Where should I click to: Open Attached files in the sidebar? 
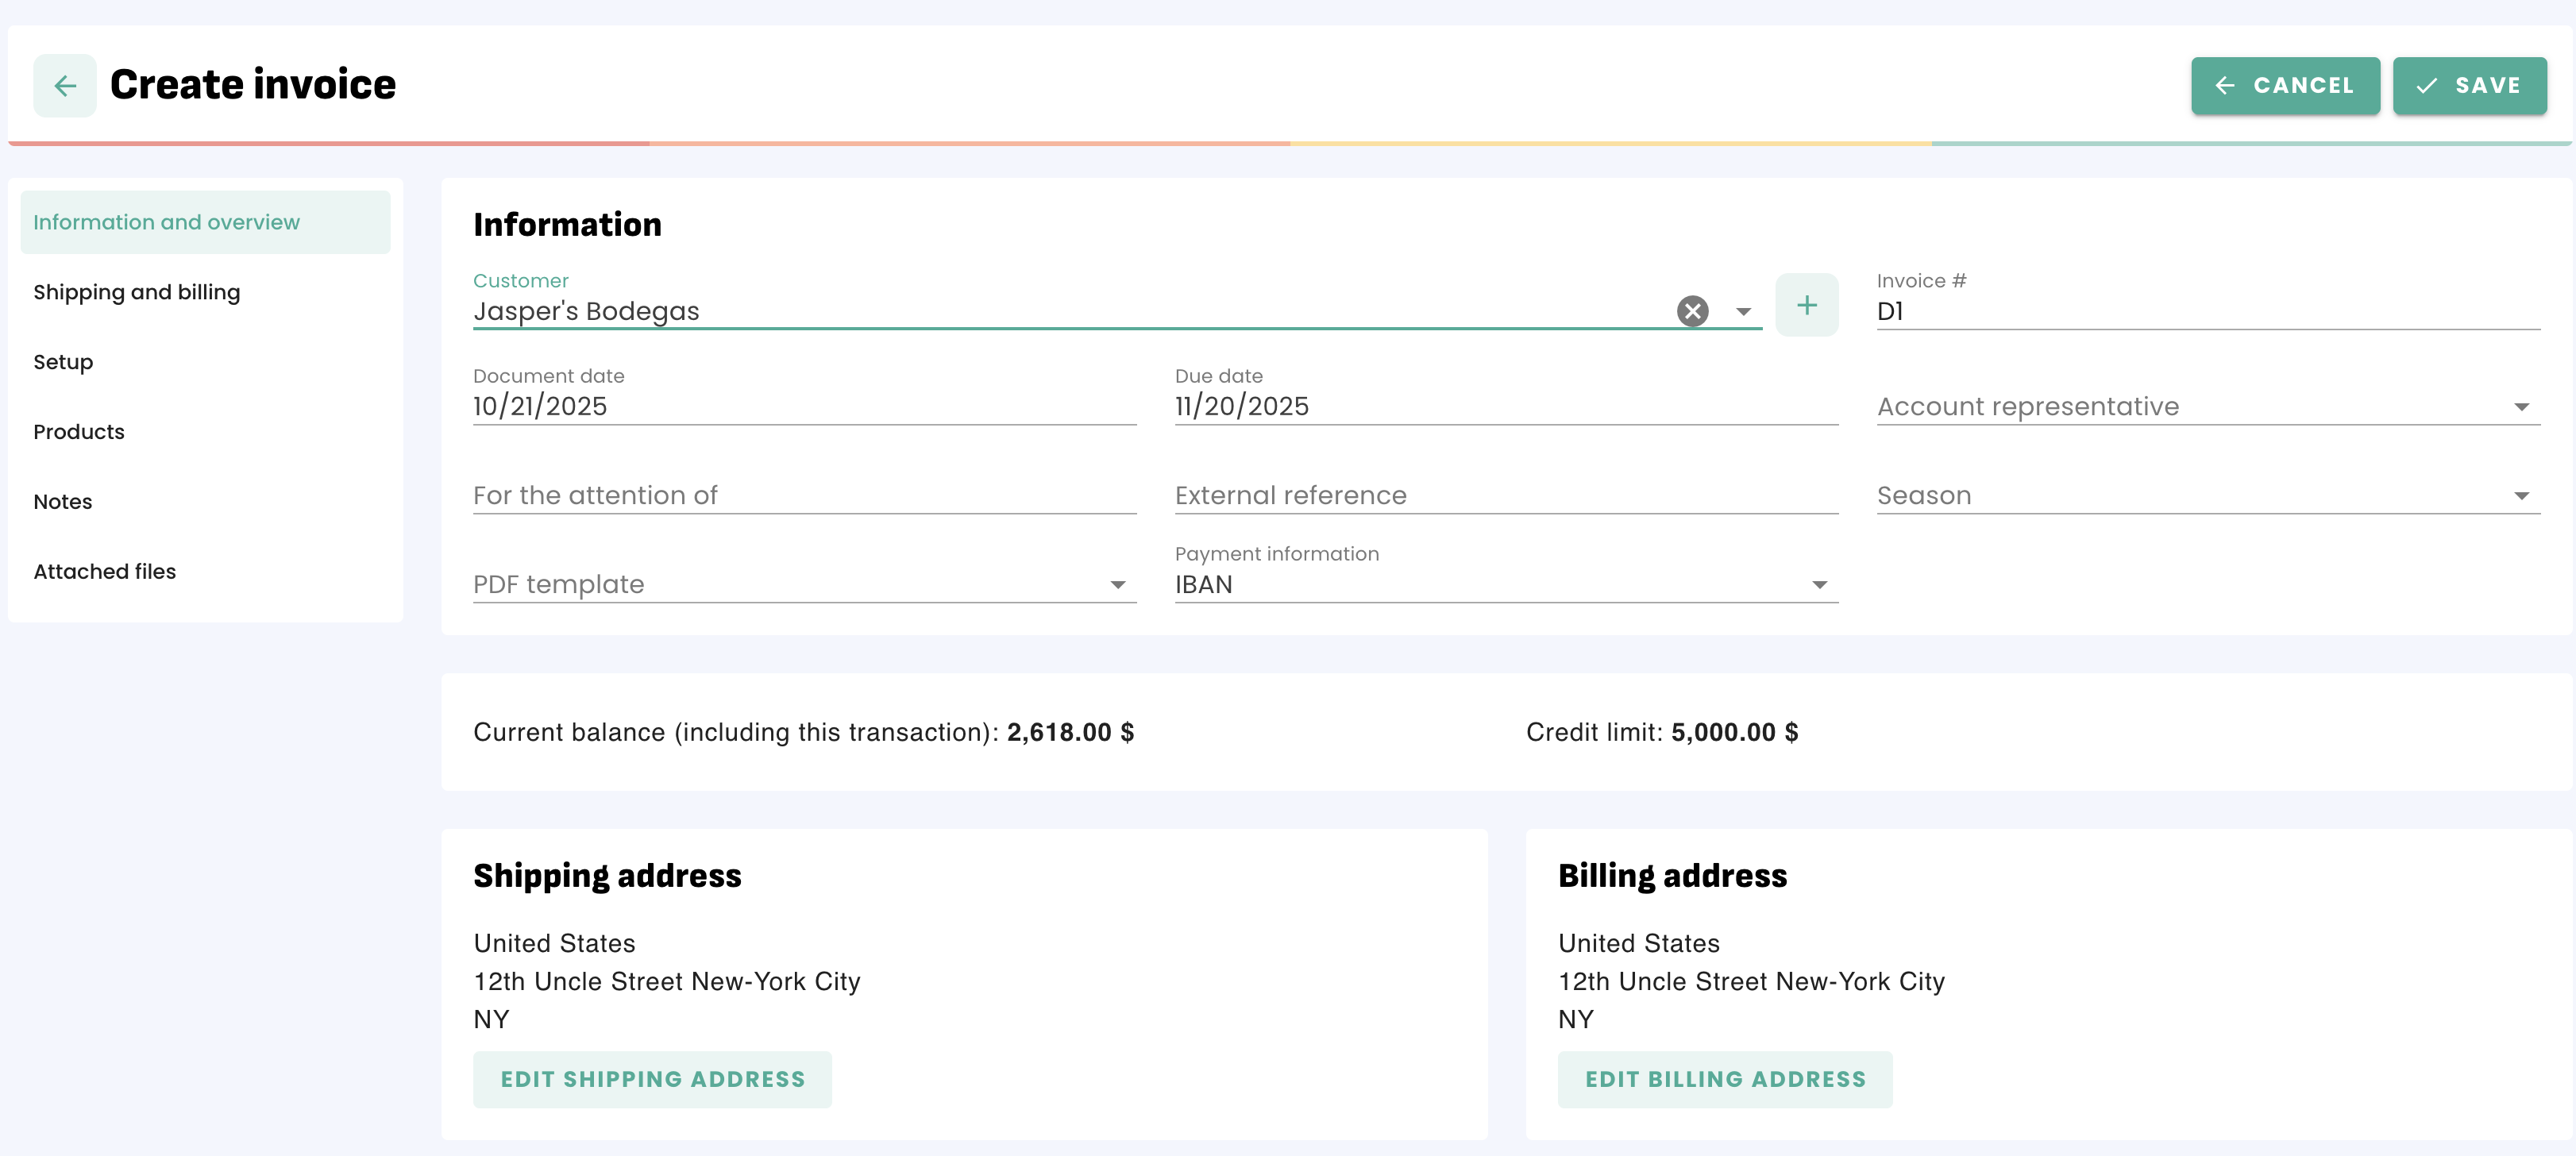[105, 572]
